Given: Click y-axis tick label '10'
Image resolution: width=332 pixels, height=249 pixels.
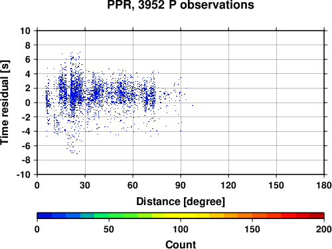Looking at the screenshot, I should (25, 31).
